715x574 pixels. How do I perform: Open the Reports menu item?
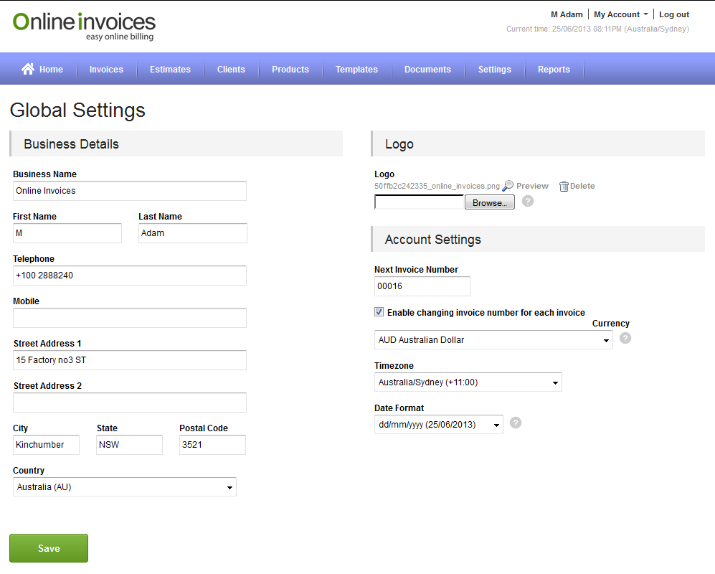click(554, 70)
